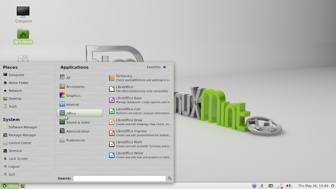Open Home Folder in Places
Screen dimensions: 336x189
[16, 83]
